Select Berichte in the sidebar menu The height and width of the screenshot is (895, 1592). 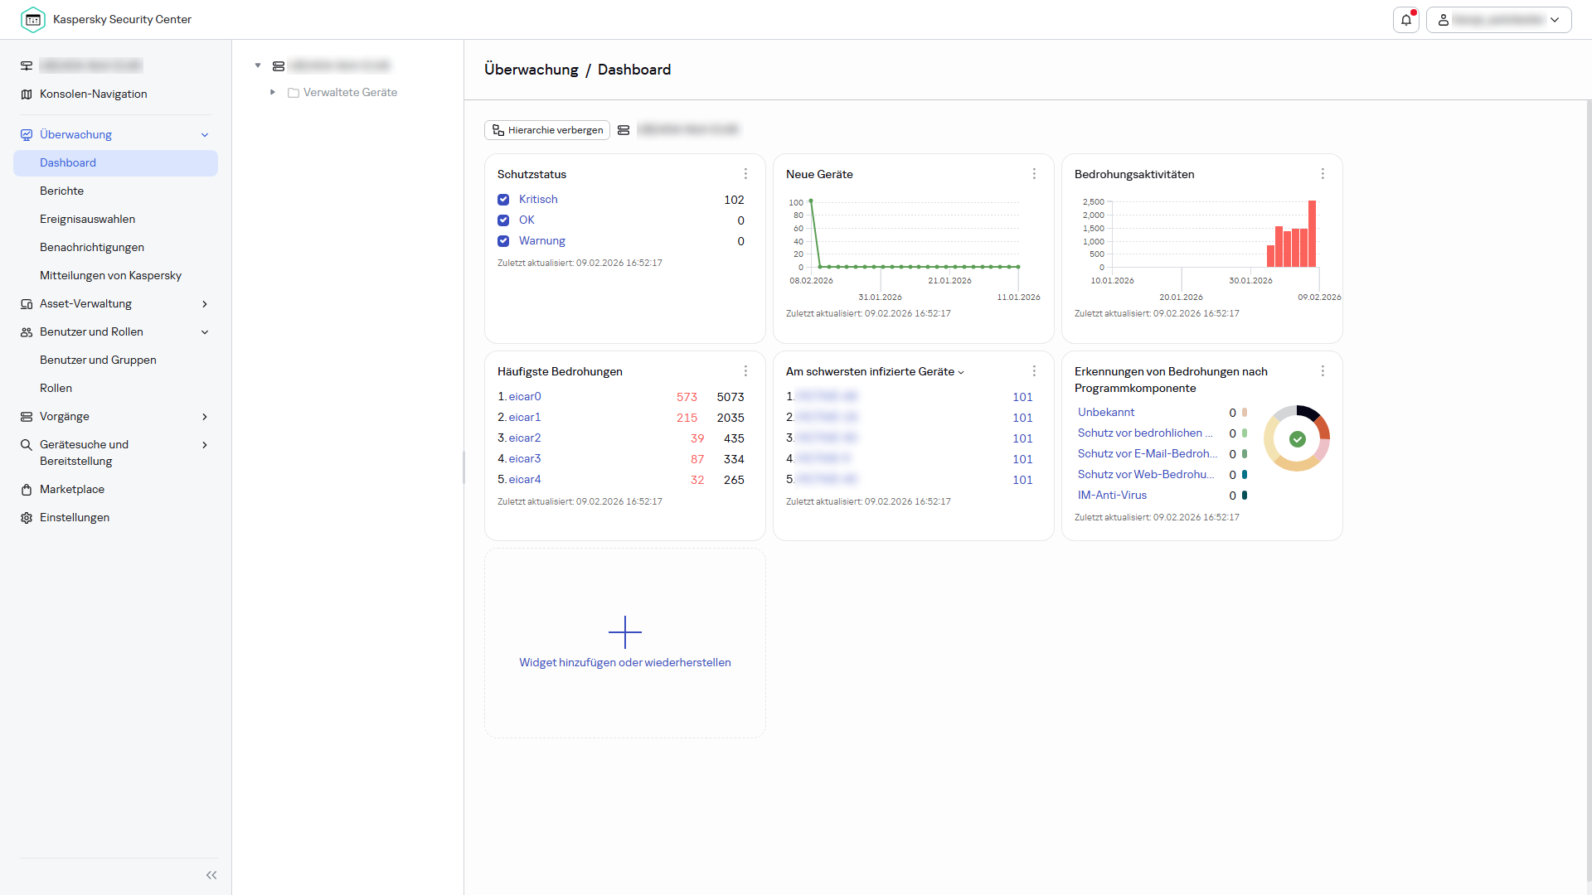61,191
